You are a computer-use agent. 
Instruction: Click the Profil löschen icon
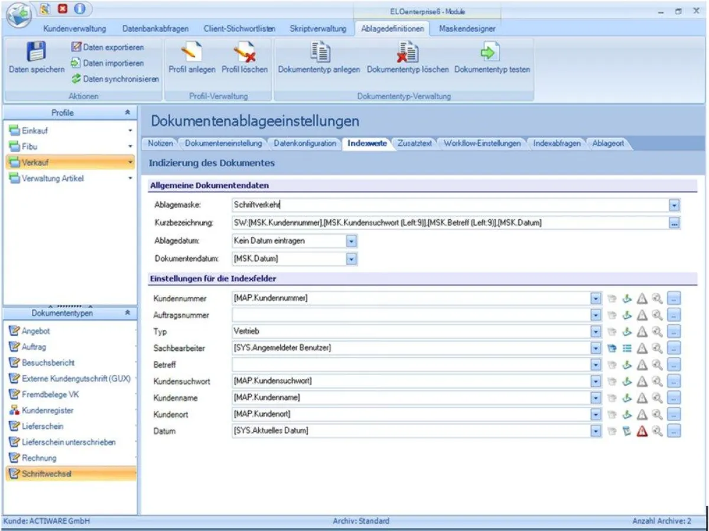coord(244,52)
